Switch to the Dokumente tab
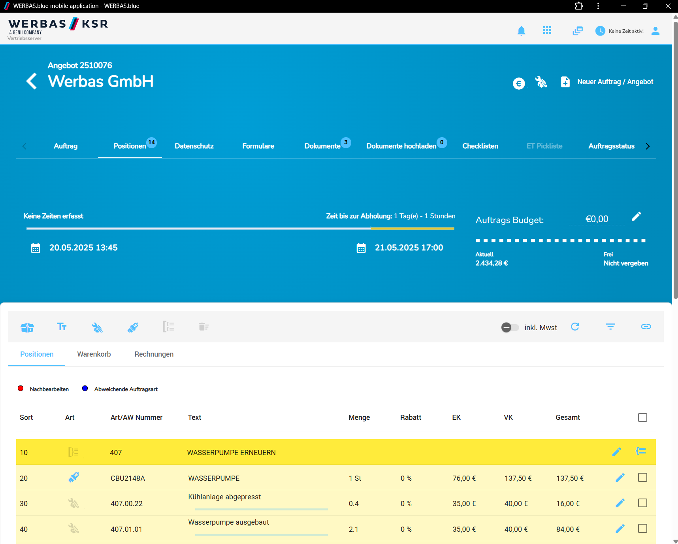 coord(322,146)
